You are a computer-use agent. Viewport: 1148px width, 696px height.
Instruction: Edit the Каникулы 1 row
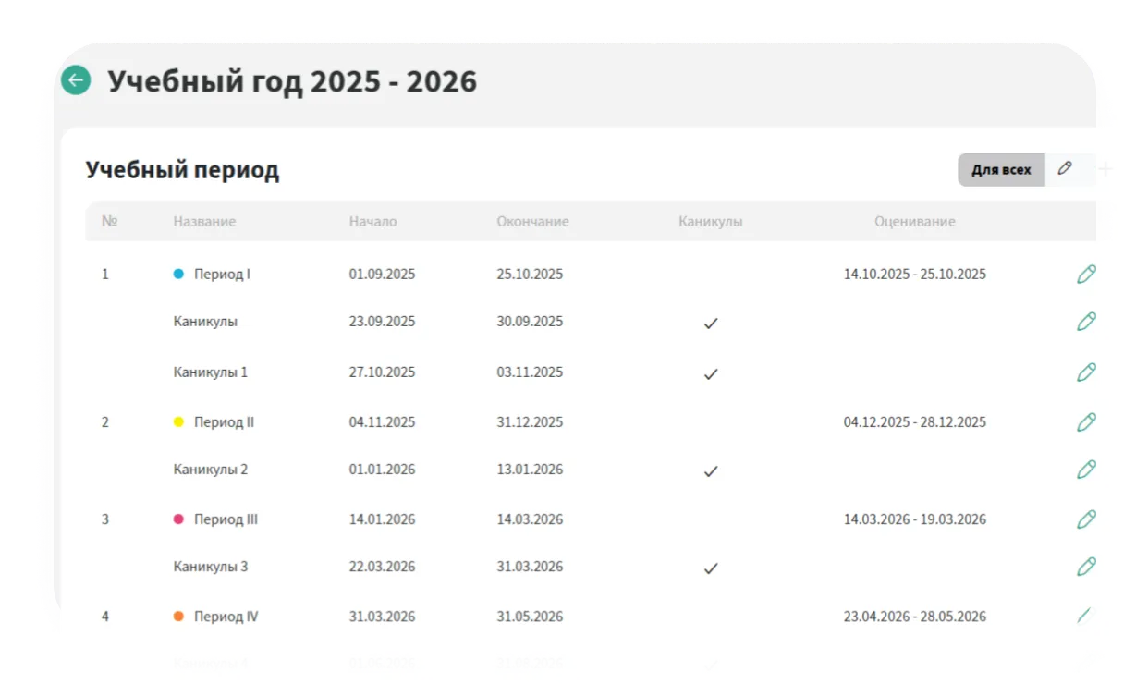coord(1087,372)
